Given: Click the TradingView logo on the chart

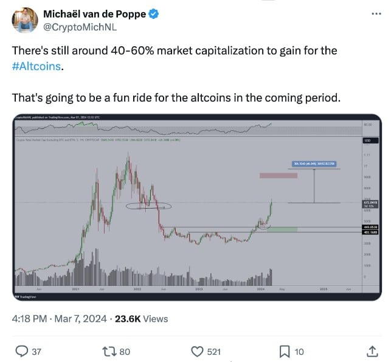Looking at the screenshot, I should tap(22, 296).
